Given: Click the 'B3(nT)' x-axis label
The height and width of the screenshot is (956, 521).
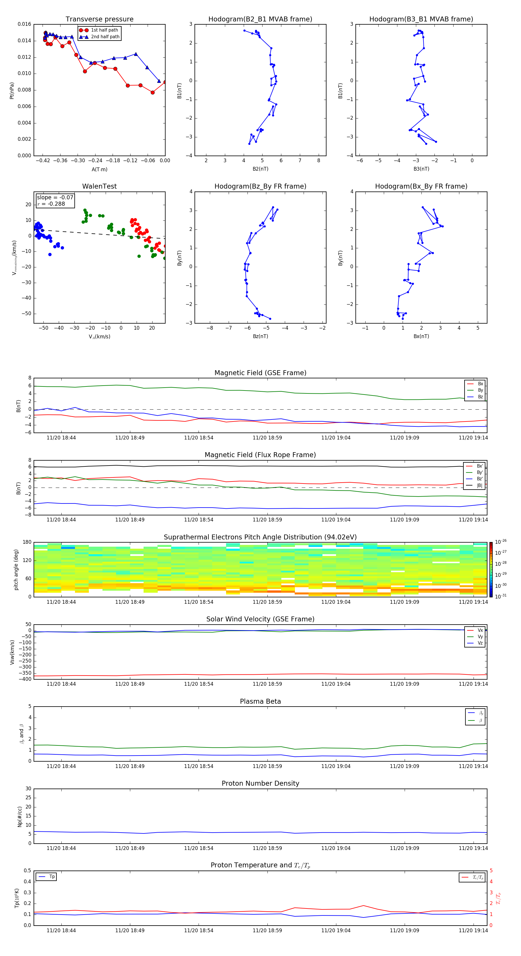Looking at the screenshot, I should 421,169.
